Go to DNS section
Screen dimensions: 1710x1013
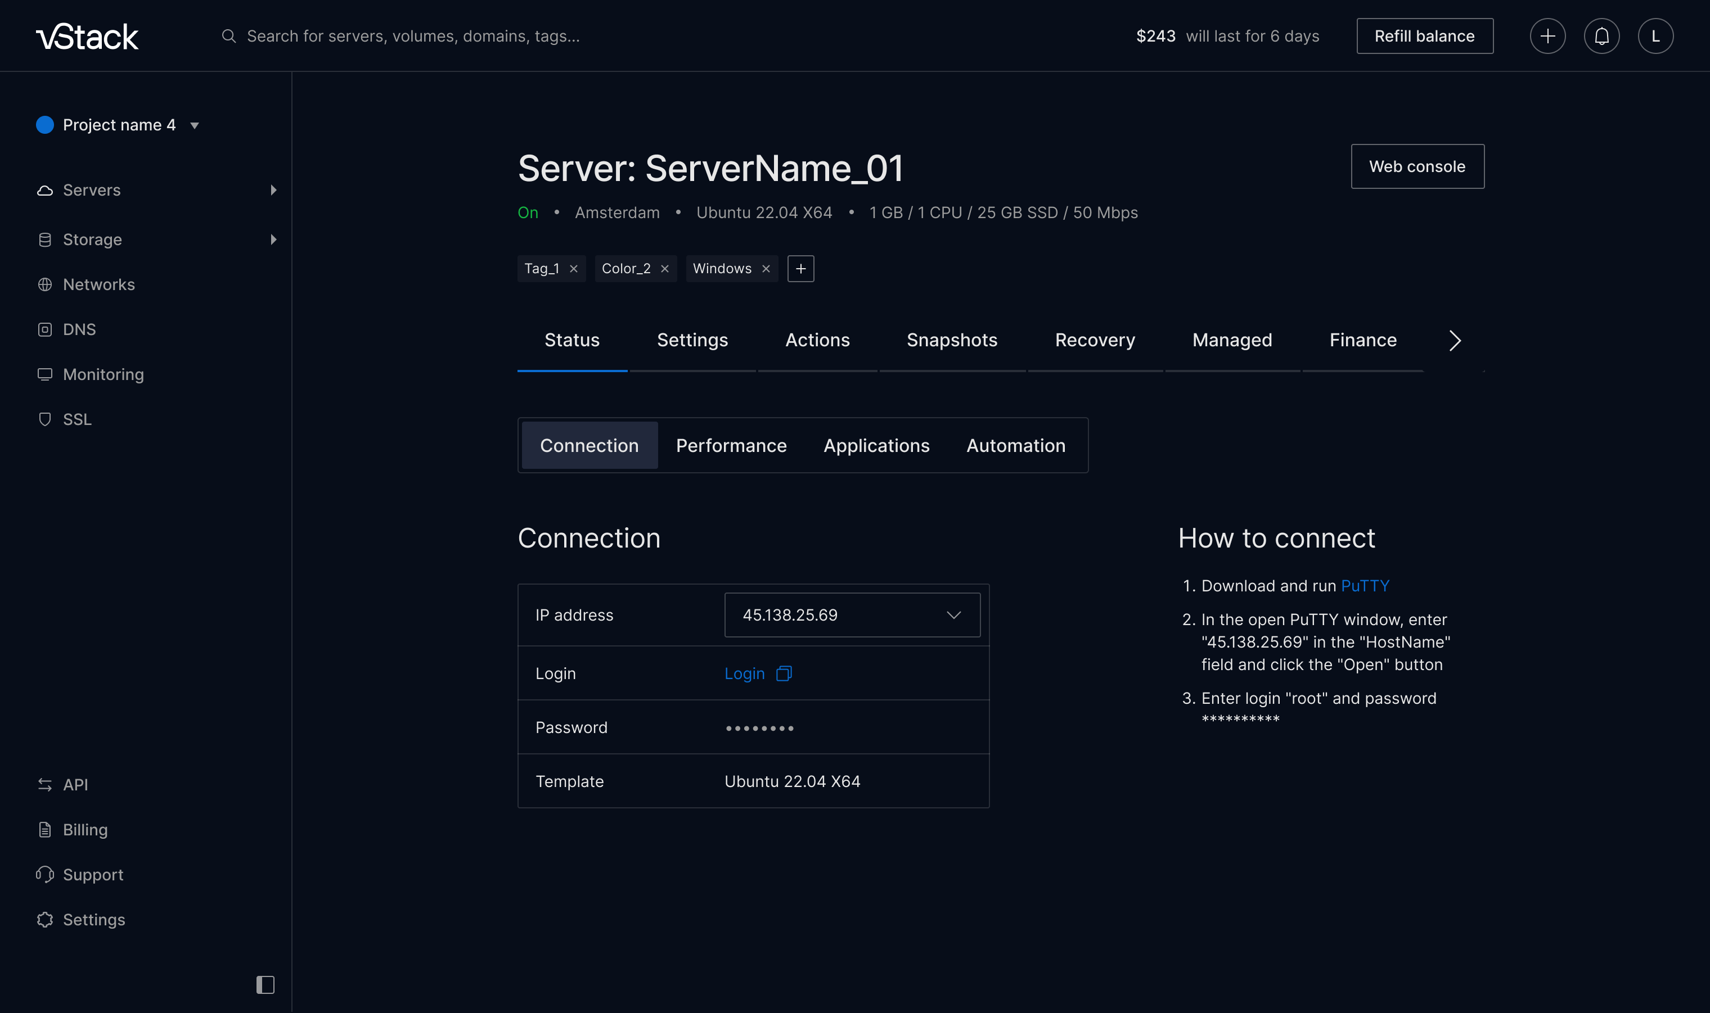pos(79,329)
